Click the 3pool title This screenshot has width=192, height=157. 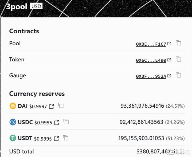point(17,7)
